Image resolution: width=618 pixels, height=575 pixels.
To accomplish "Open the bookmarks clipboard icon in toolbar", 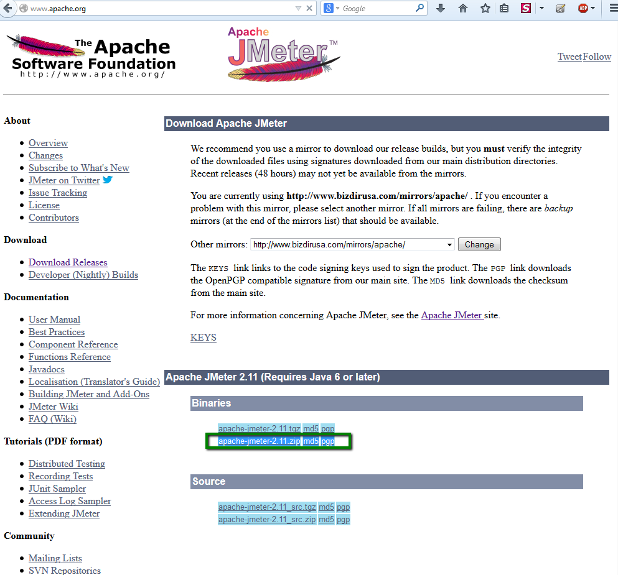I will coord(504,9).
